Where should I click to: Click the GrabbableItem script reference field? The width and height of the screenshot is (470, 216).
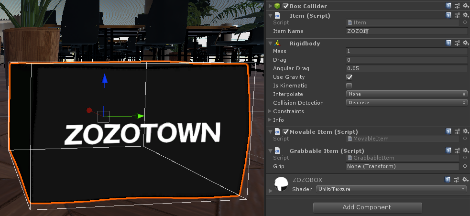pyautogui.click(x=403, y=158)
